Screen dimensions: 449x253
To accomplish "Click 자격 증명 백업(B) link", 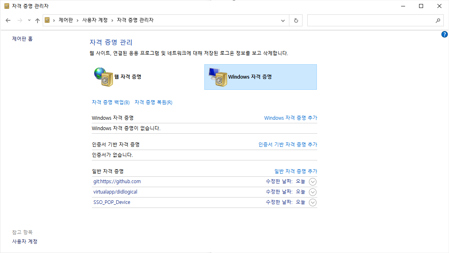I will point(111,102).
